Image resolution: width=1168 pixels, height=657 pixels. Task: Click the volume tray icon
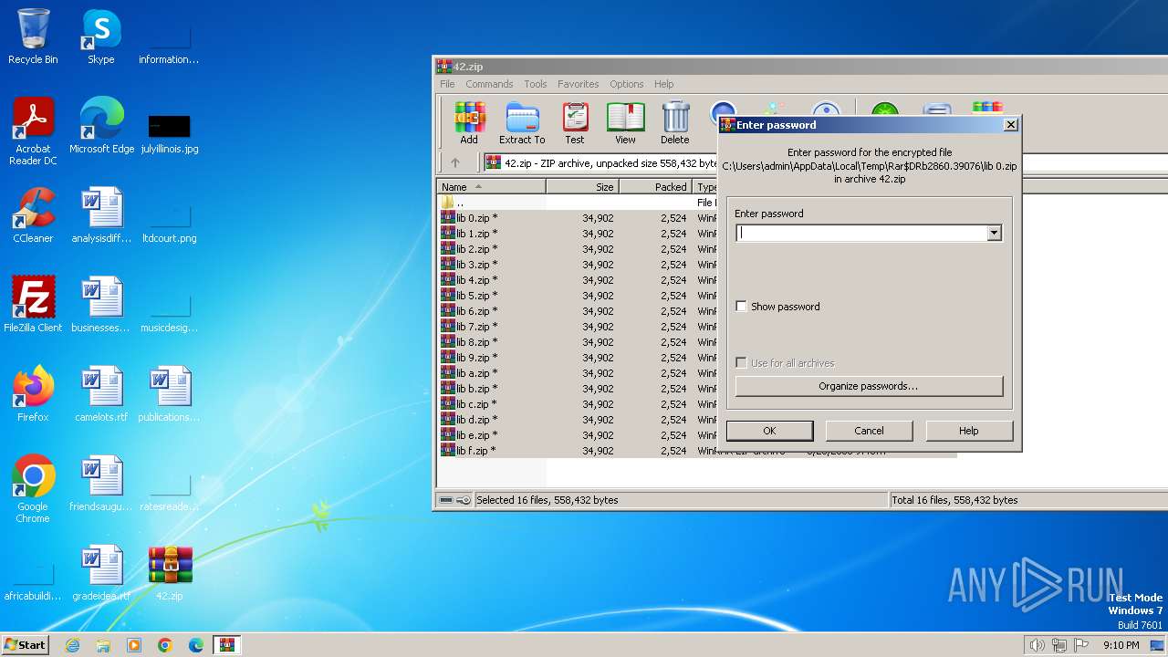click(x=1037, y=645)
